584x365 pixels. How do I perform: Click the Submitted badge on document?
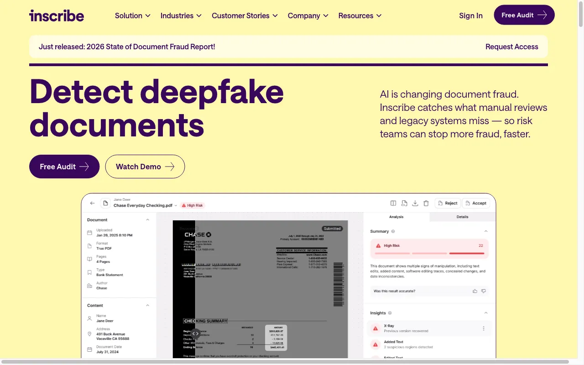click(x=332, y=229)
